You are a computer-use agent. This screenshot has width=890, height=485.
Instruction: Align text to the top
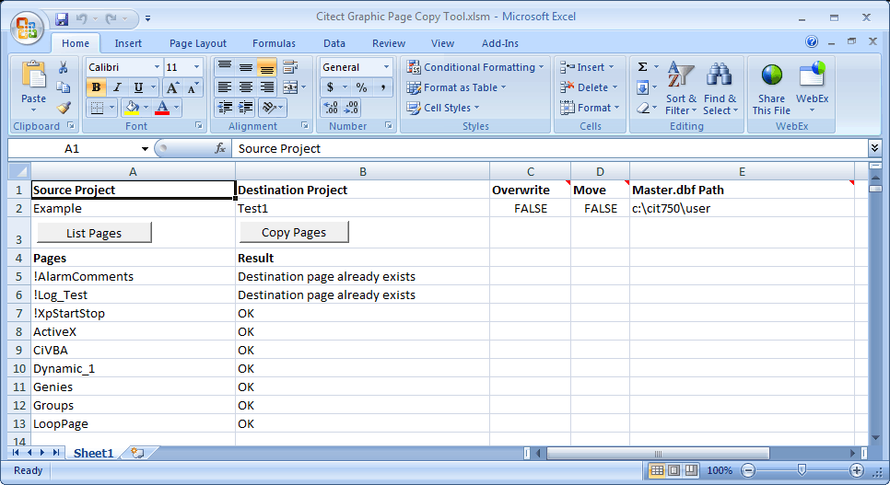coord(225,67)
